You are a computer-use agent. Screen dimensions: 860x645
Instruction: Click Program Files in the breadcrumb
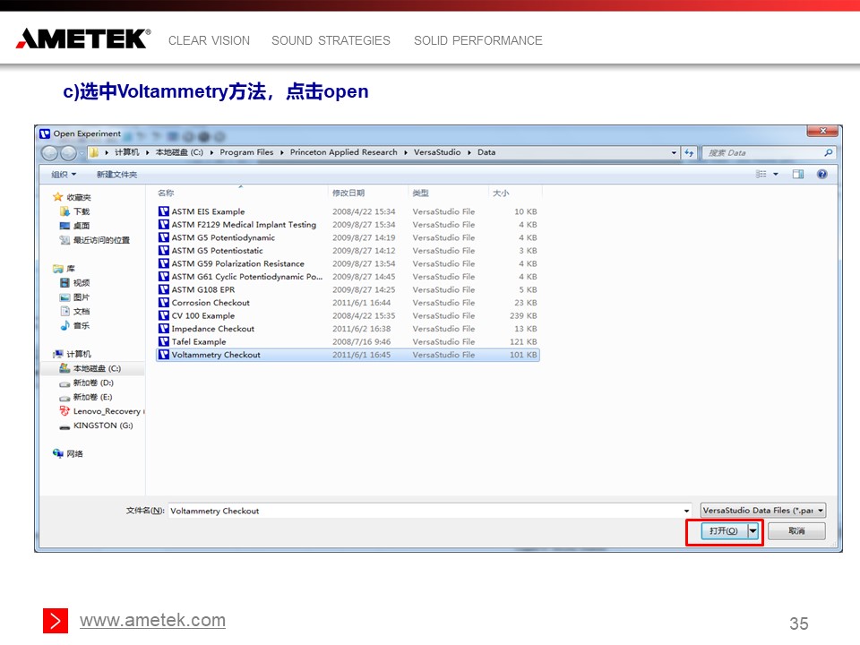(246, 152)
